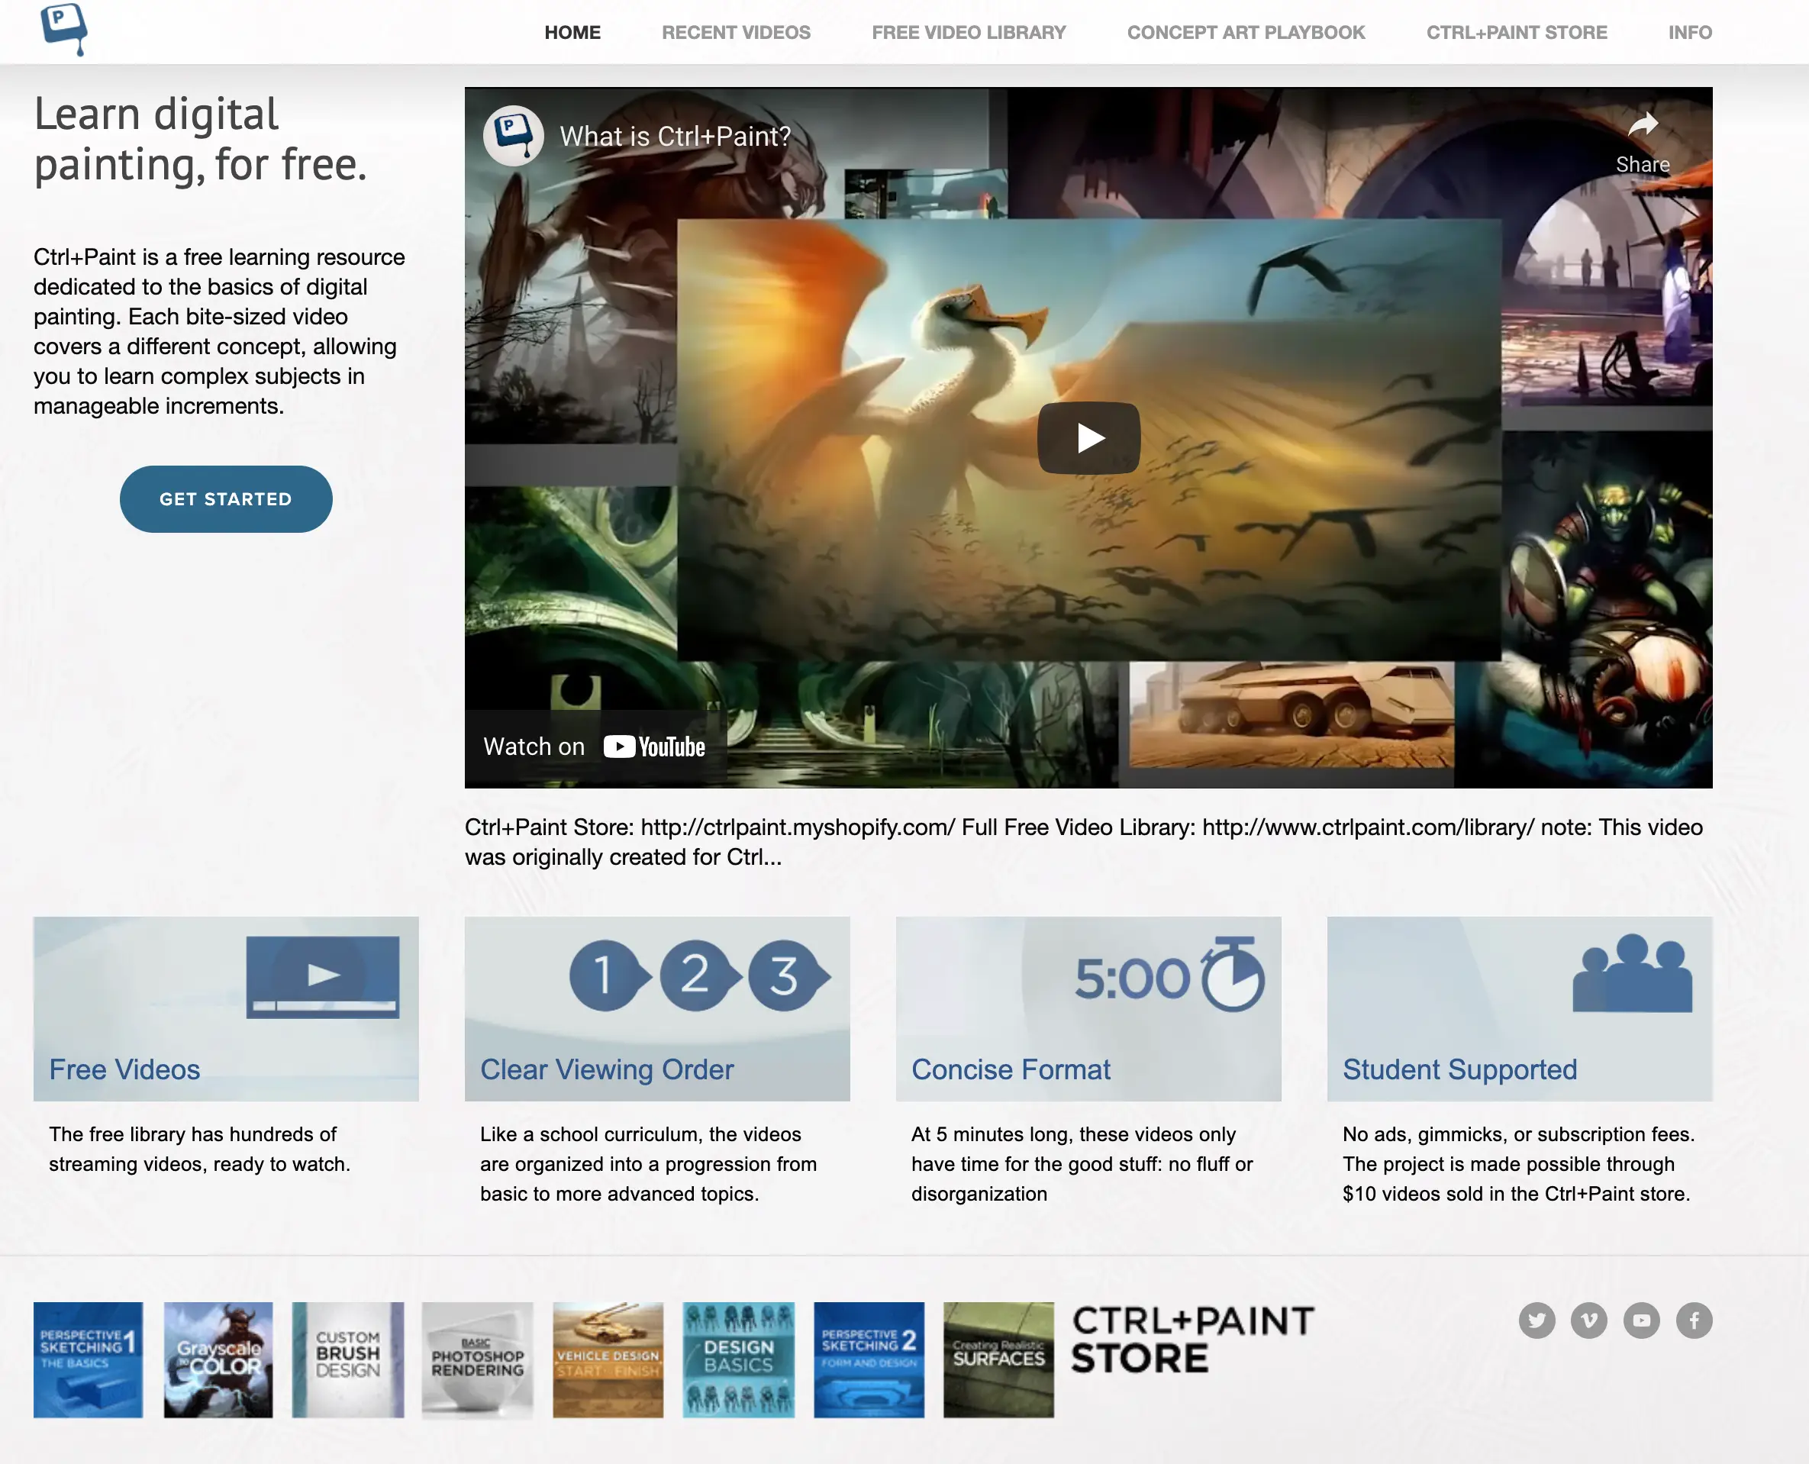Click the 'Ctrl+Paint is a free learning resource' paragraph

(x=219, y=331)
